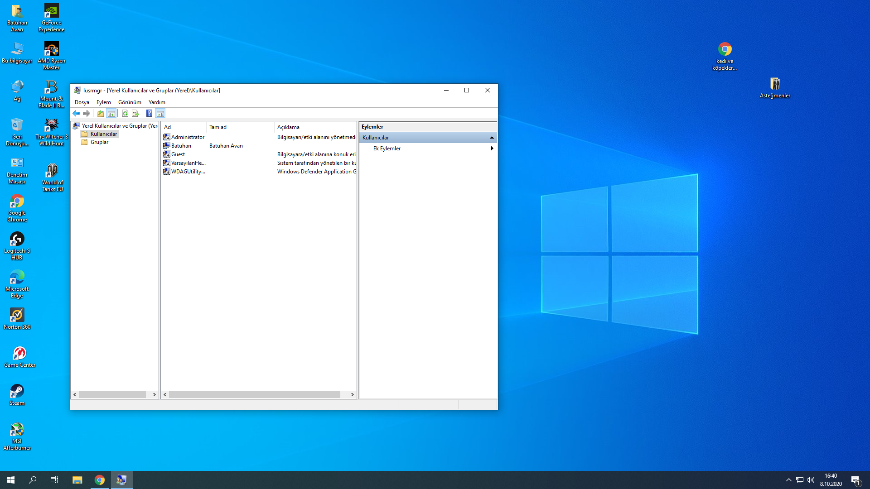870x489 pixels.
Task: Collapse the Kullanıcılar actions section
Action: tap(492, 138)
